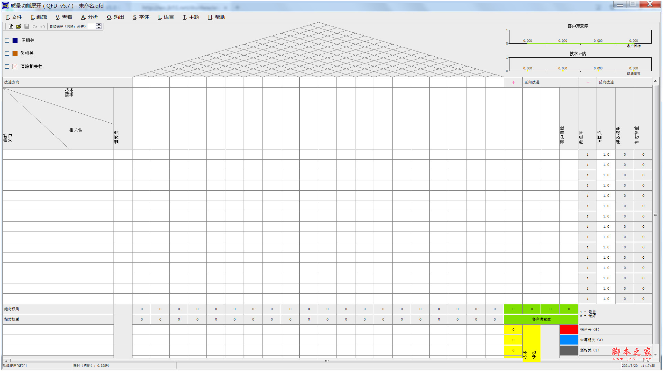Click the minus 反向改进 icon

tap(588, 82)
